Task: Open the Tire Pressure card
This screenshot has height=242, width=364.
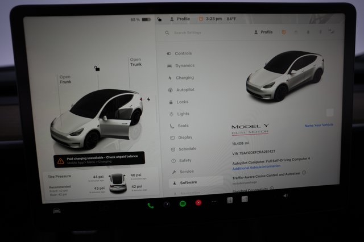Action: (x=101, y=183)
